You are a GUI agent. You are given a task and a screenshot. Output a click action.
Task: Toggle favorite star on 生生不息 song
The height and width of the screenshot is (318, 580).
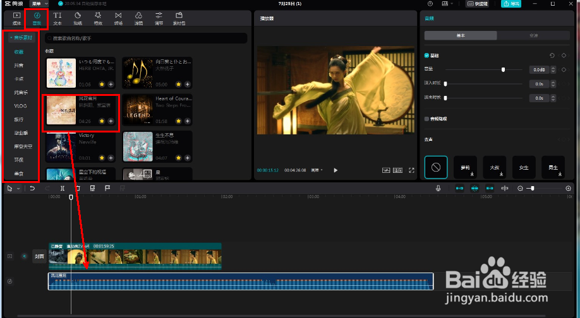(x=179, y=158)
